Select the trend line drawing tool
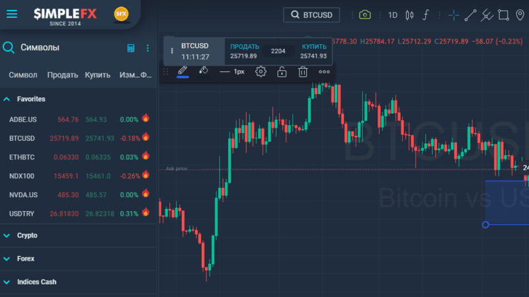The height and width of the screenshot is (297, 529). [470, 15]
